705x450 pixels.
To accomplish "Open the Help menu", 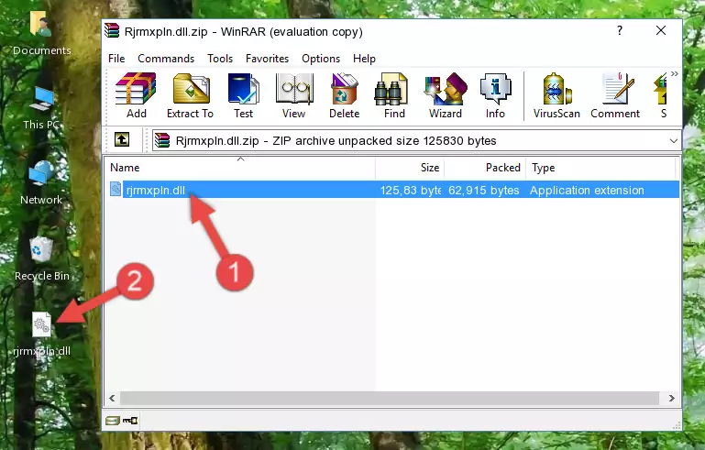I will point(364,59).
